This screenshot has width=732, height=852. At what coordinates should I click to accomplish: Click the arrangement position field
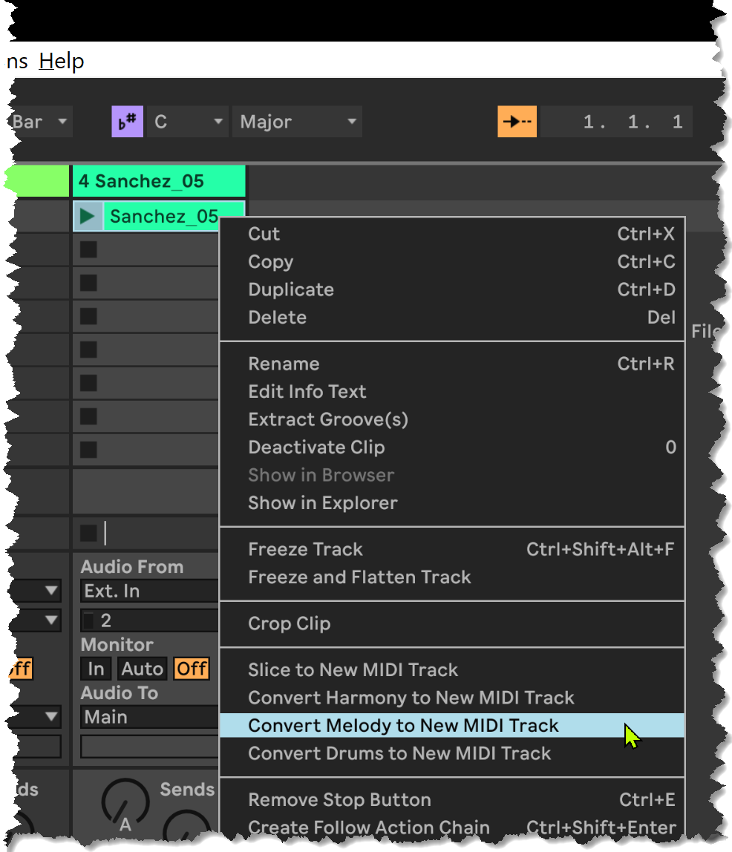tap(632, 122)
